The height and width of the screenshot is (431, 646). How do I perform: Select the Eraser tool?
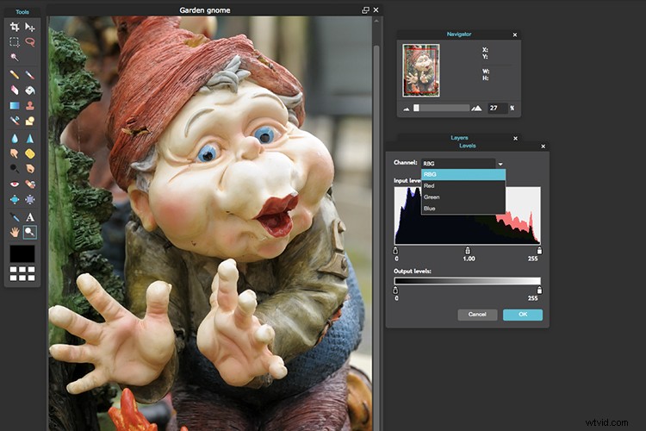[15, 90]
